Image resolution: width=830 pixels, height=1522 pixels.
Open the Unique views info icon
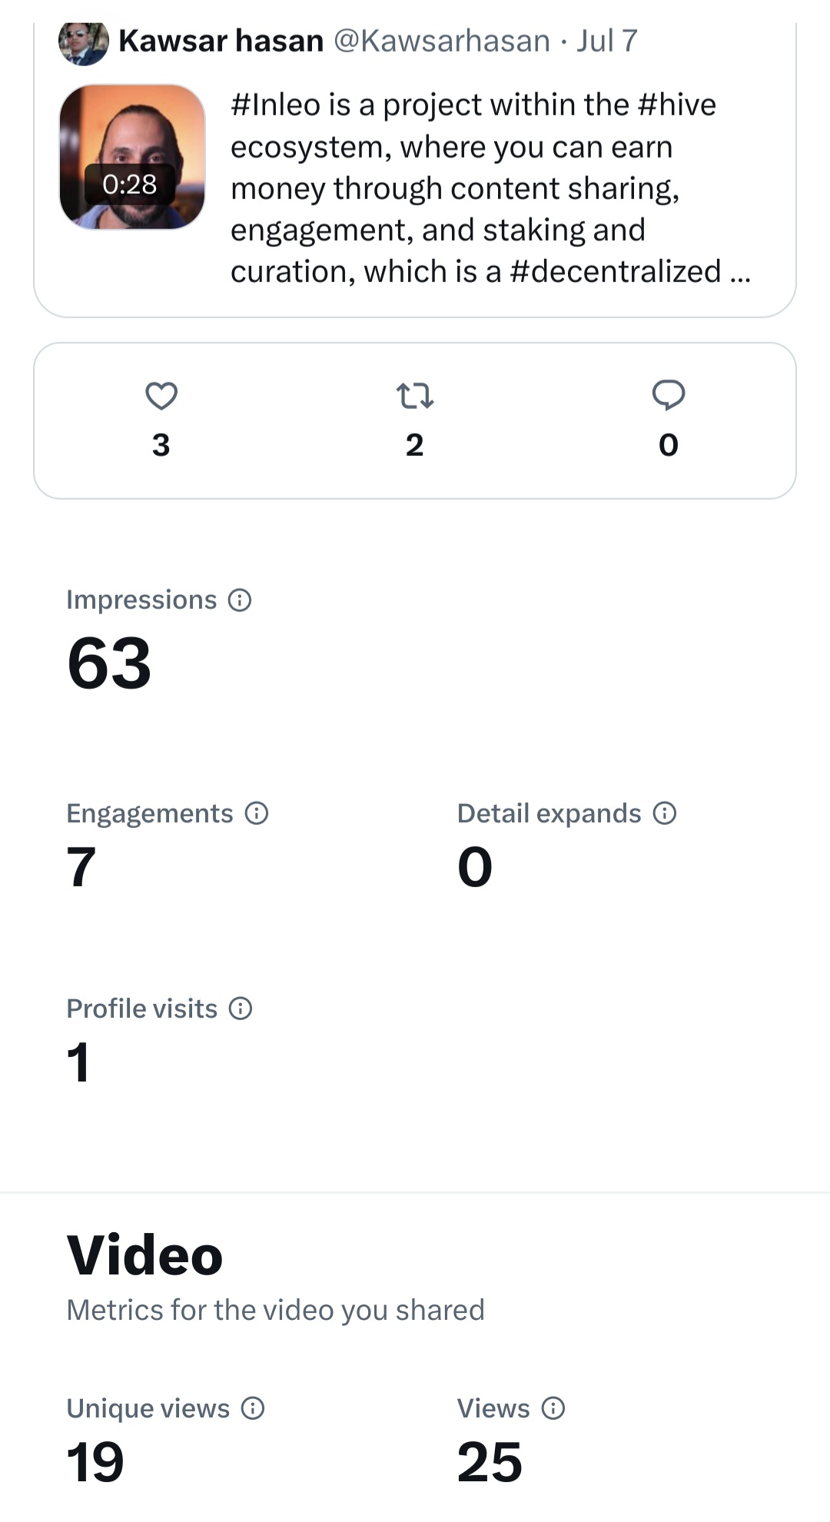pyautogui.click(x=253, y=1408)
